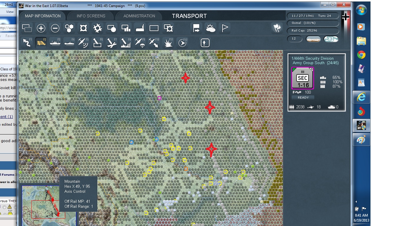
Task: Launch Google Chrome from the taskbar
Action: (361, 55)
